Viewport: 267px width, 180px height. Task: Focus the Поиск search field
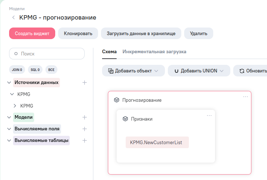click(x=47, y=54)
